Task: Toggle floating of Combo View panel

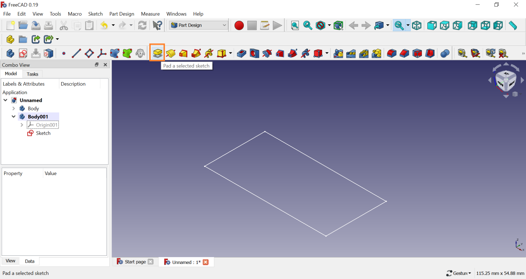Action: pos(97,65)
